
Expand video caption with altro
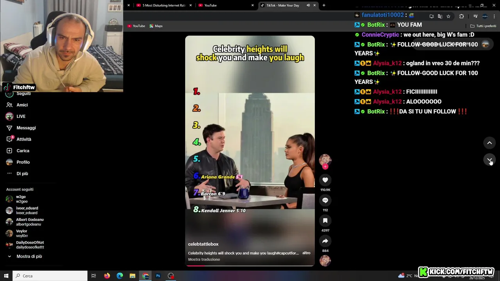coord(306,253)
